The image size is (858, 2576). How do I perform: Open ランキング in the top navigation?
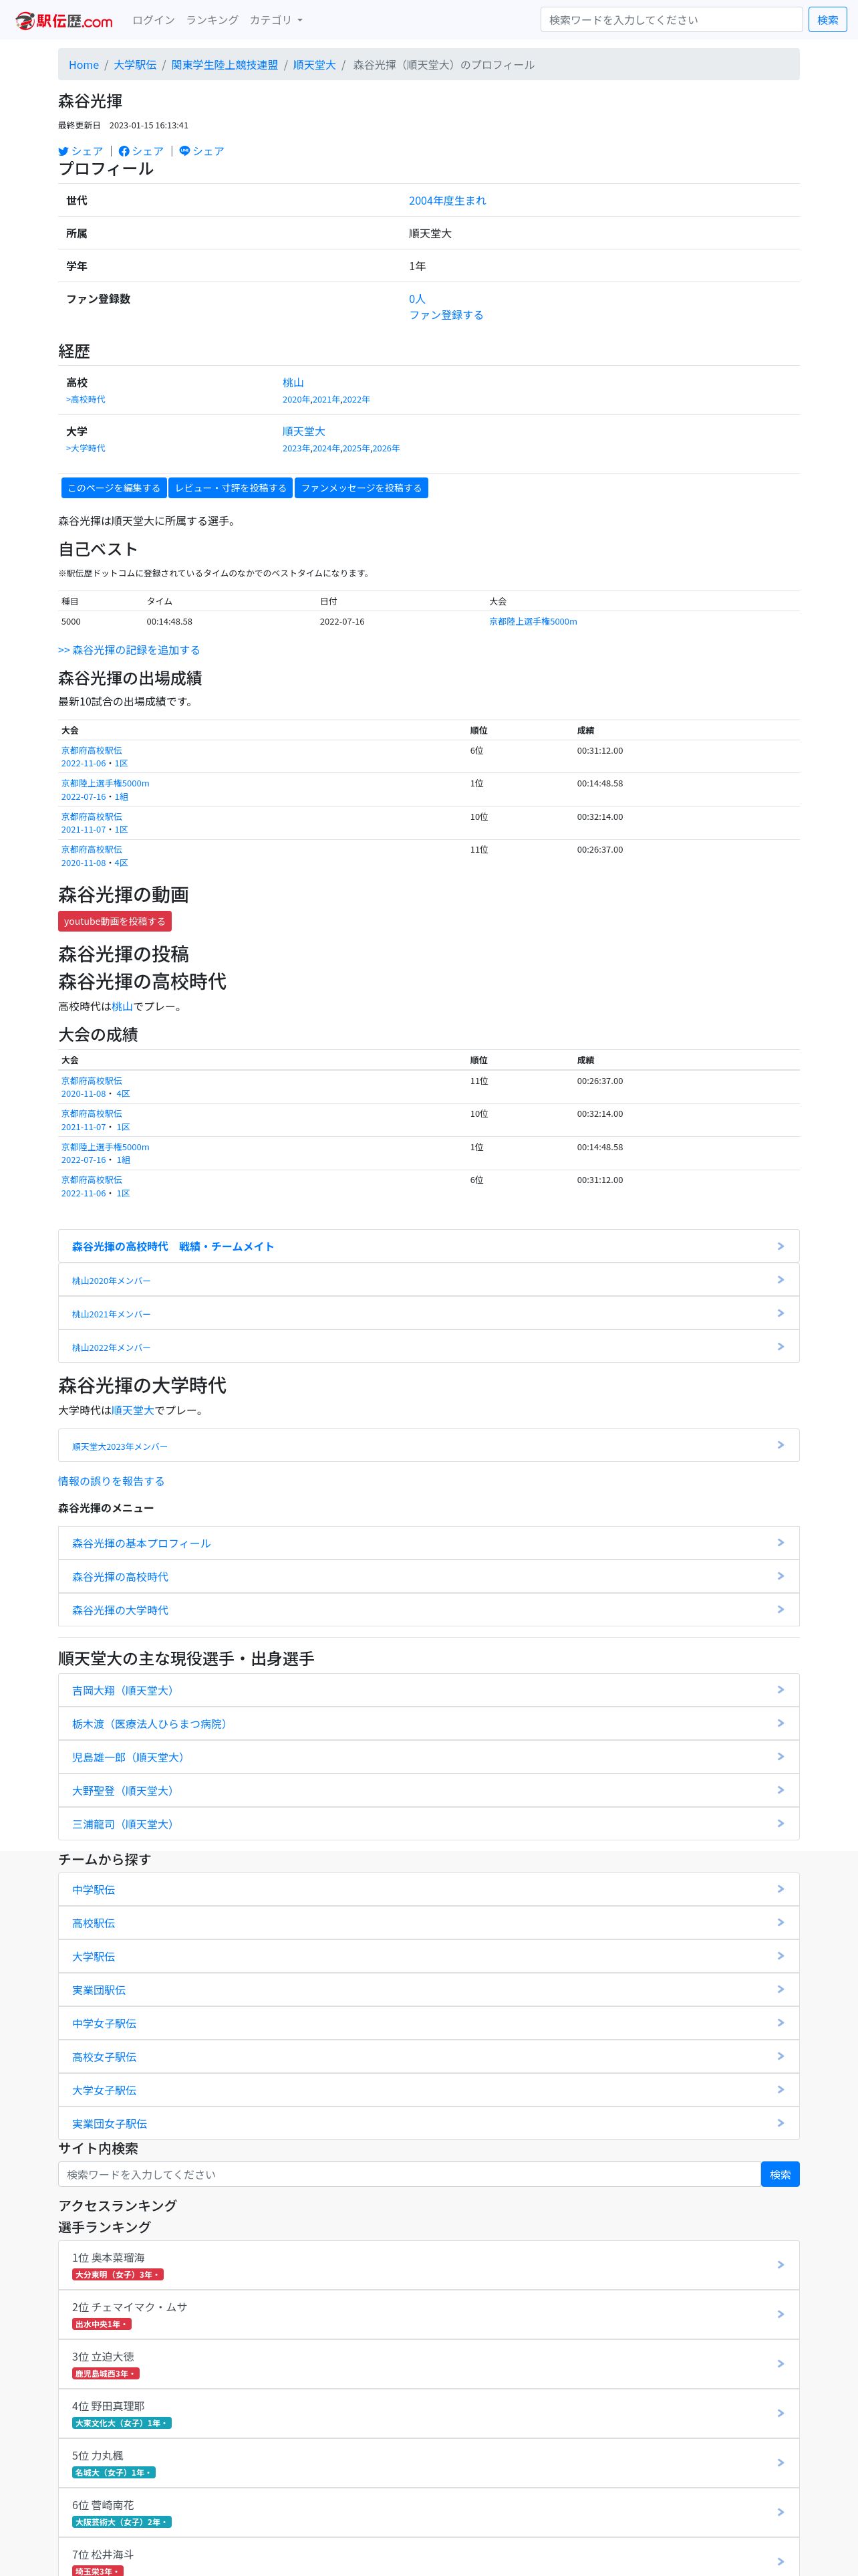pos(212,20)
